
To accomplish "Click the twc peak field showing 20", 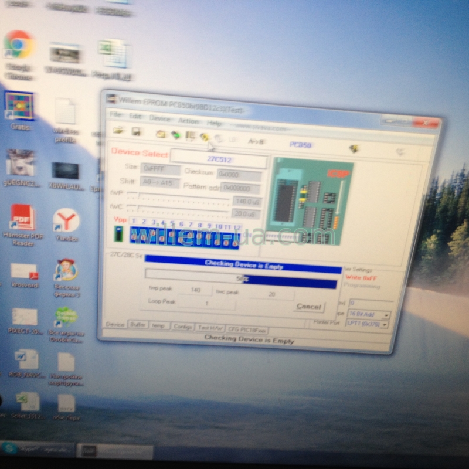I will click(x=271, y=294).
